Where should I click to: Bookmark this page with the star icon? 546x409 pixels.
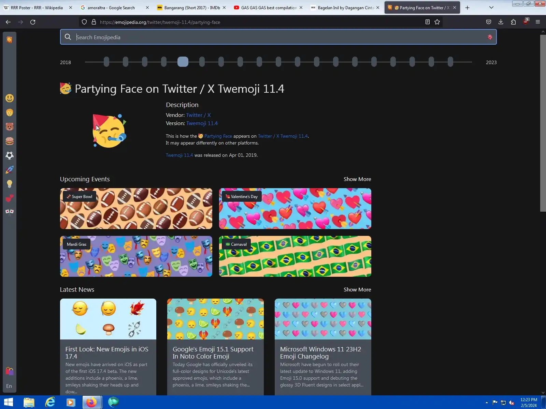[x=437, y=22]
